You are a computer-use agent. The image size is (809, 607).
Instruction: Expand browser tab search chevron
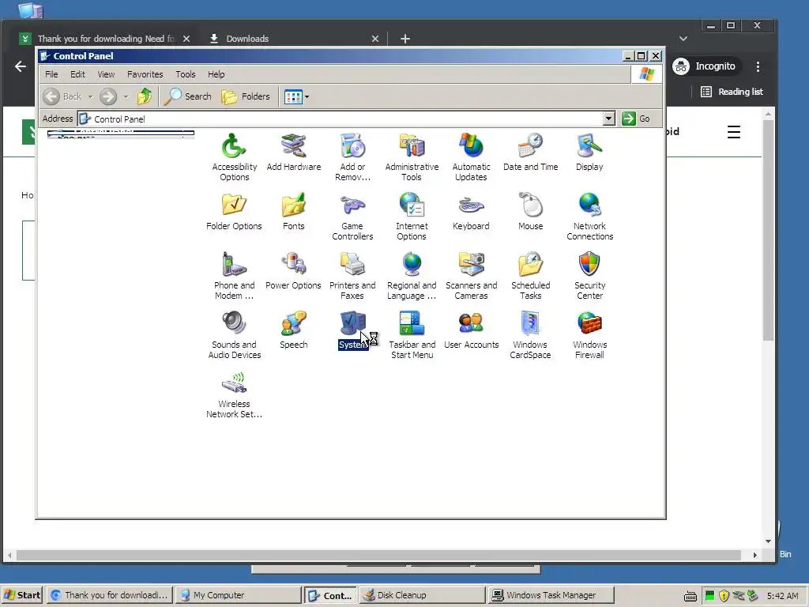683,39
